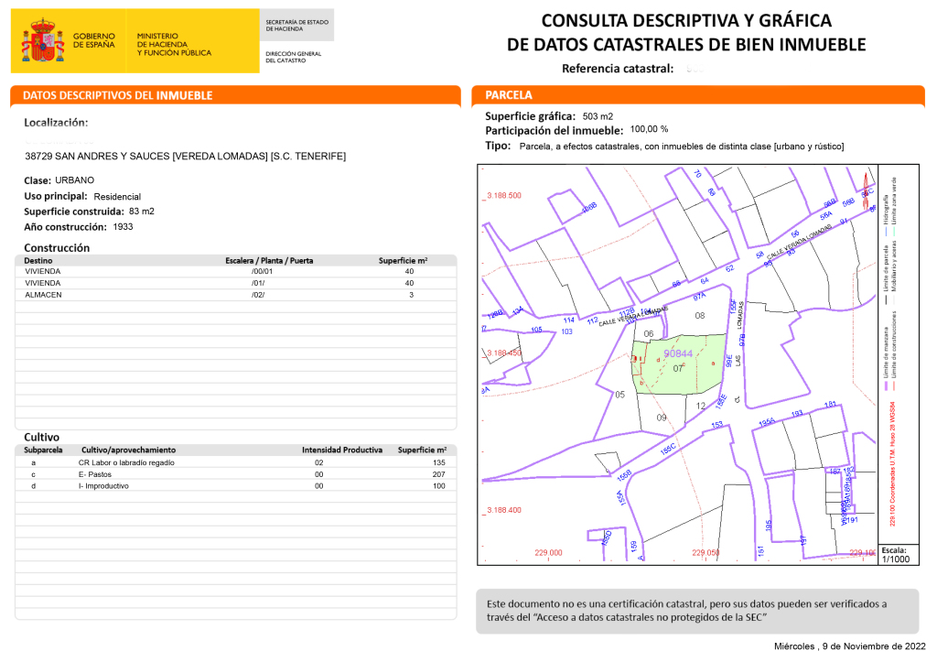Viewport: 937px width, 662px height.
Task: Click Dirección General del Catastro text
Action: click(x=294, y=57)
